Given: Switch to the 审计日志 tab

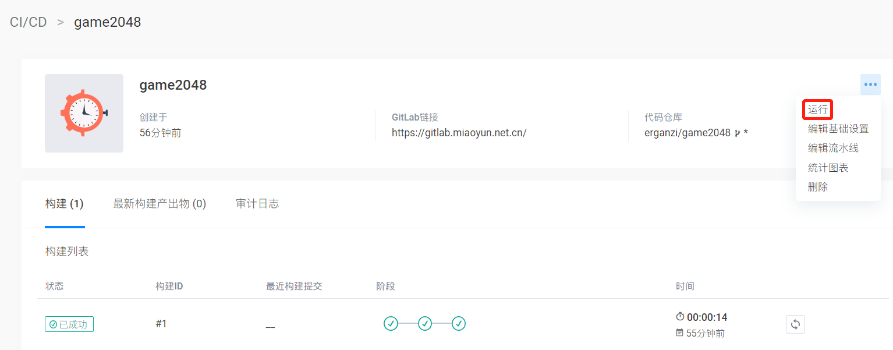Looking at the screenshot, I should click(x=257, y=204).
